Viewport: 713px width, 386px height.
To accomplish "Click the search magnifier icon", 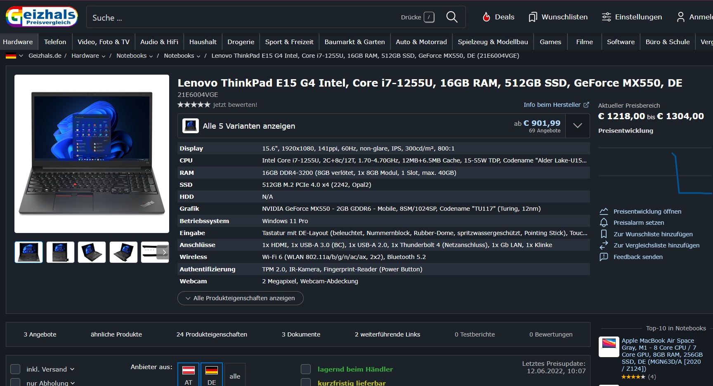I will [452, 17].
